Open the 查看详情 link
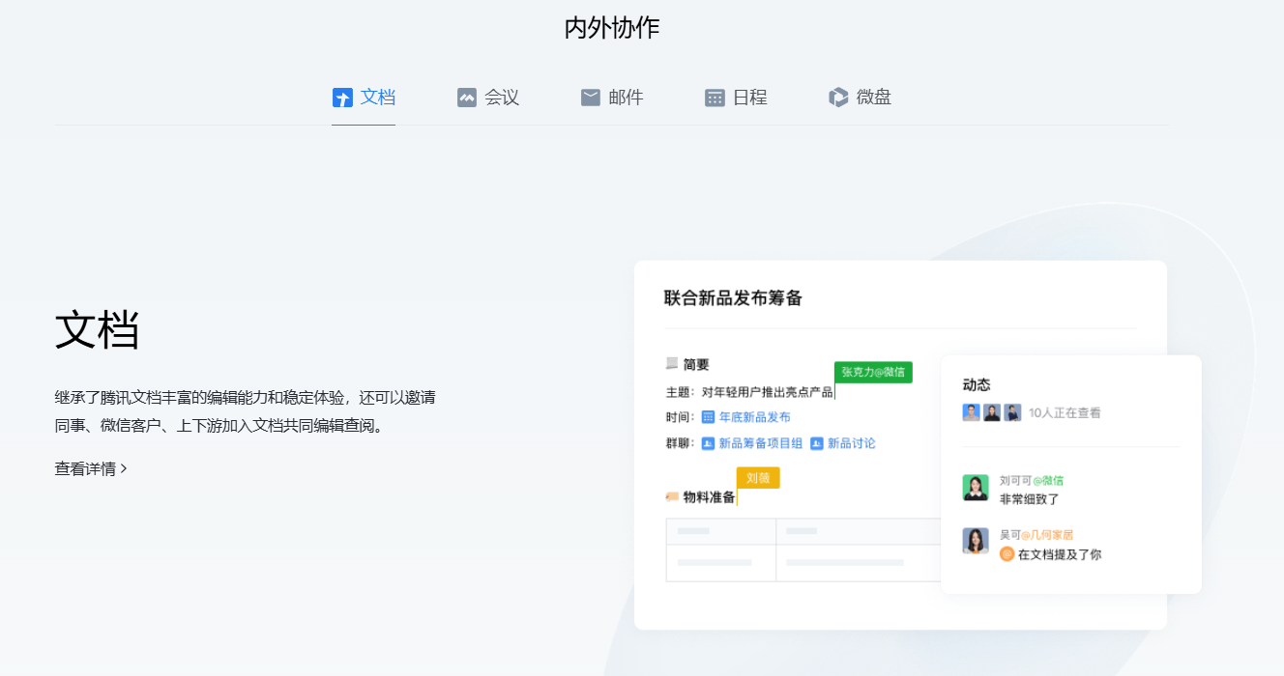Viewport: 1284px width, 676px height. point(91,469)
